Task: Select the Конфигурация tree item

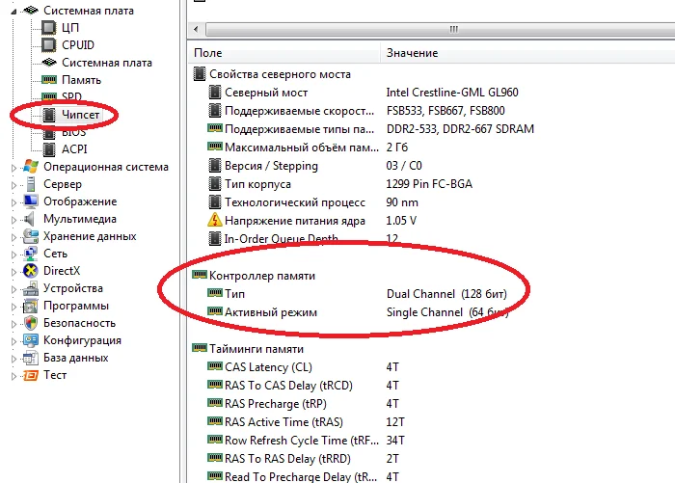Action: pos(82,340)
